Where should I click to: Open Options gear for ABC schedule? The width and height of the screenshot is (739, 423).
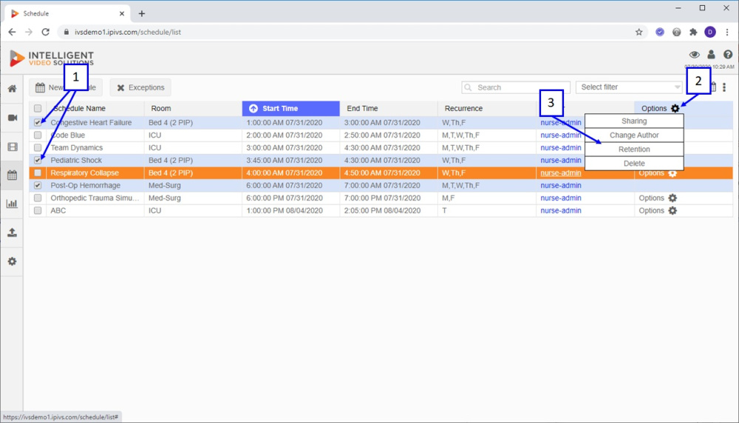point(672,210)
